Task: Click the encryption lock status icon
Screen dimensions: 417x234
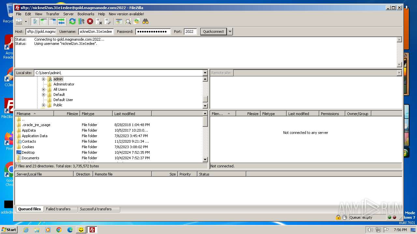Action: point(338,217)
